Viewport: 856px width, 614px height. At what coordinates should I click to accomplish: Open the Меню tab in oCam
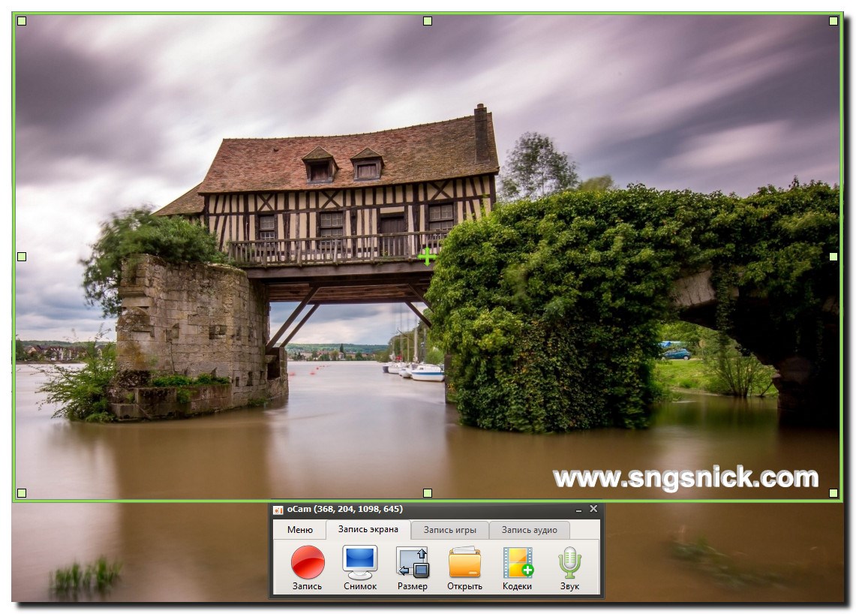(299, 530)
